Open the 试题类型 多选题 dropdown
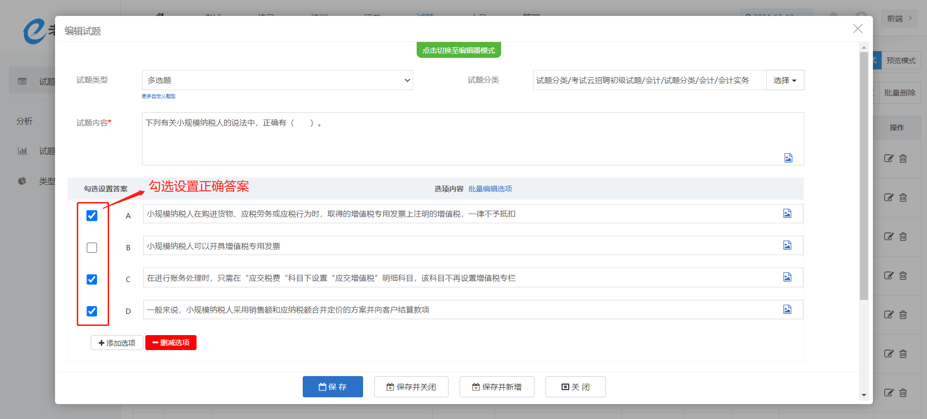 pyautogui.click(x=277, y=80)
